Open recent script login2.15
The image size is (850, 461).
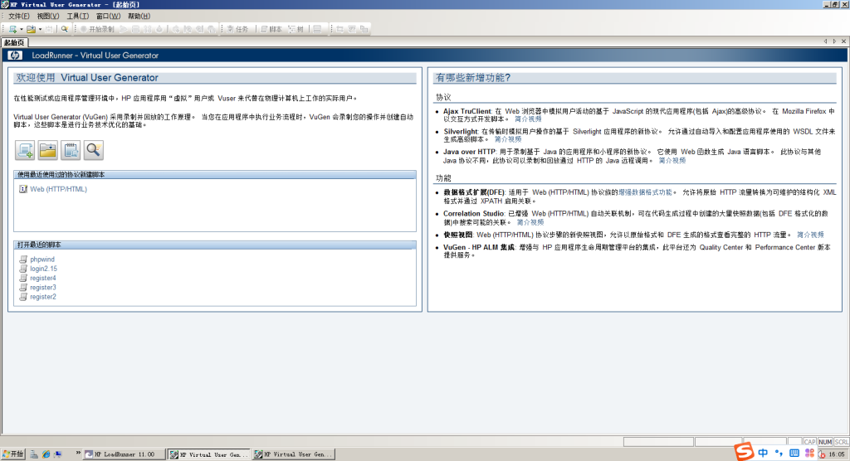(43, 269)
